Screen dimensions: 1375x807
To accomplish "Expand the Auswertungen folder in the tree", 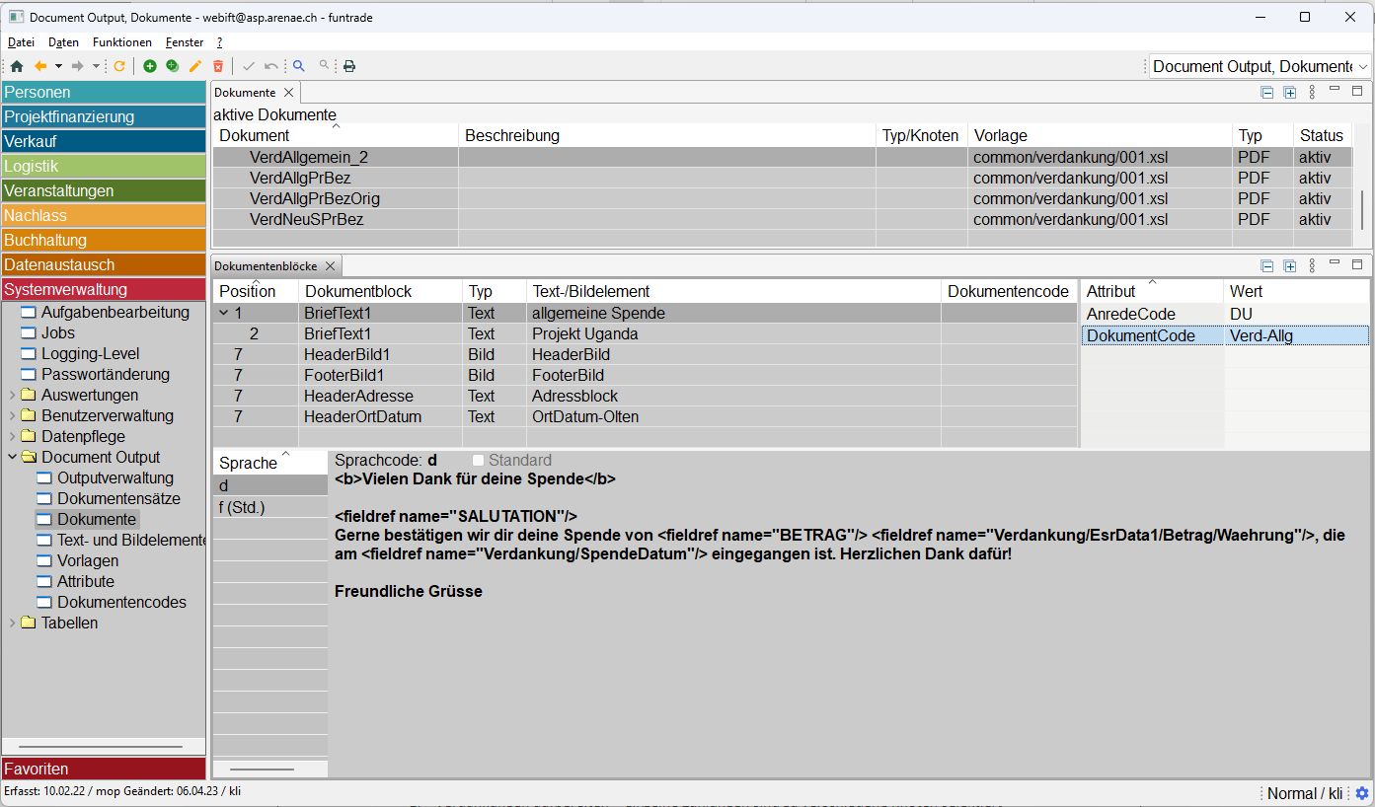I will [x=12, y=396].
